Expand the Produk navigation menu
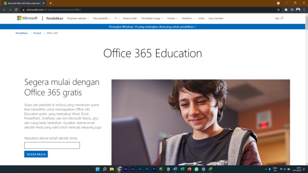This screenshot has height=173, width=308. 173,19
